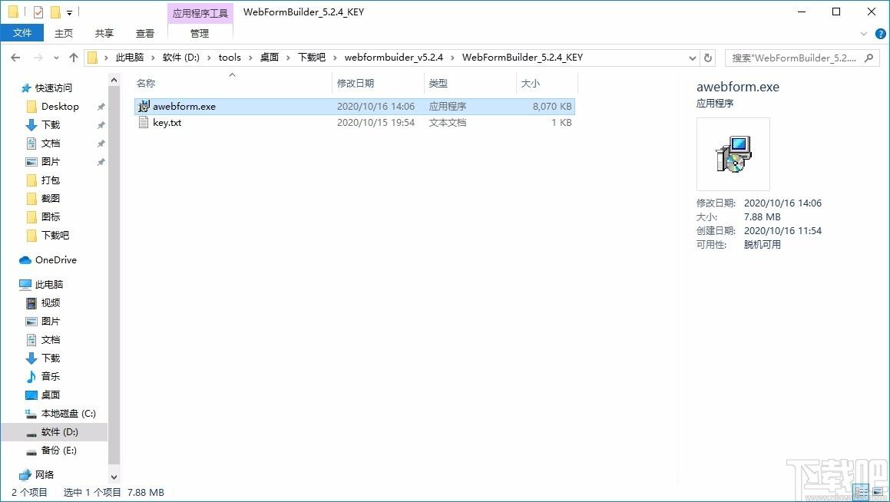
Task: Open OneDrive in navigation pane
Action: 55,259
